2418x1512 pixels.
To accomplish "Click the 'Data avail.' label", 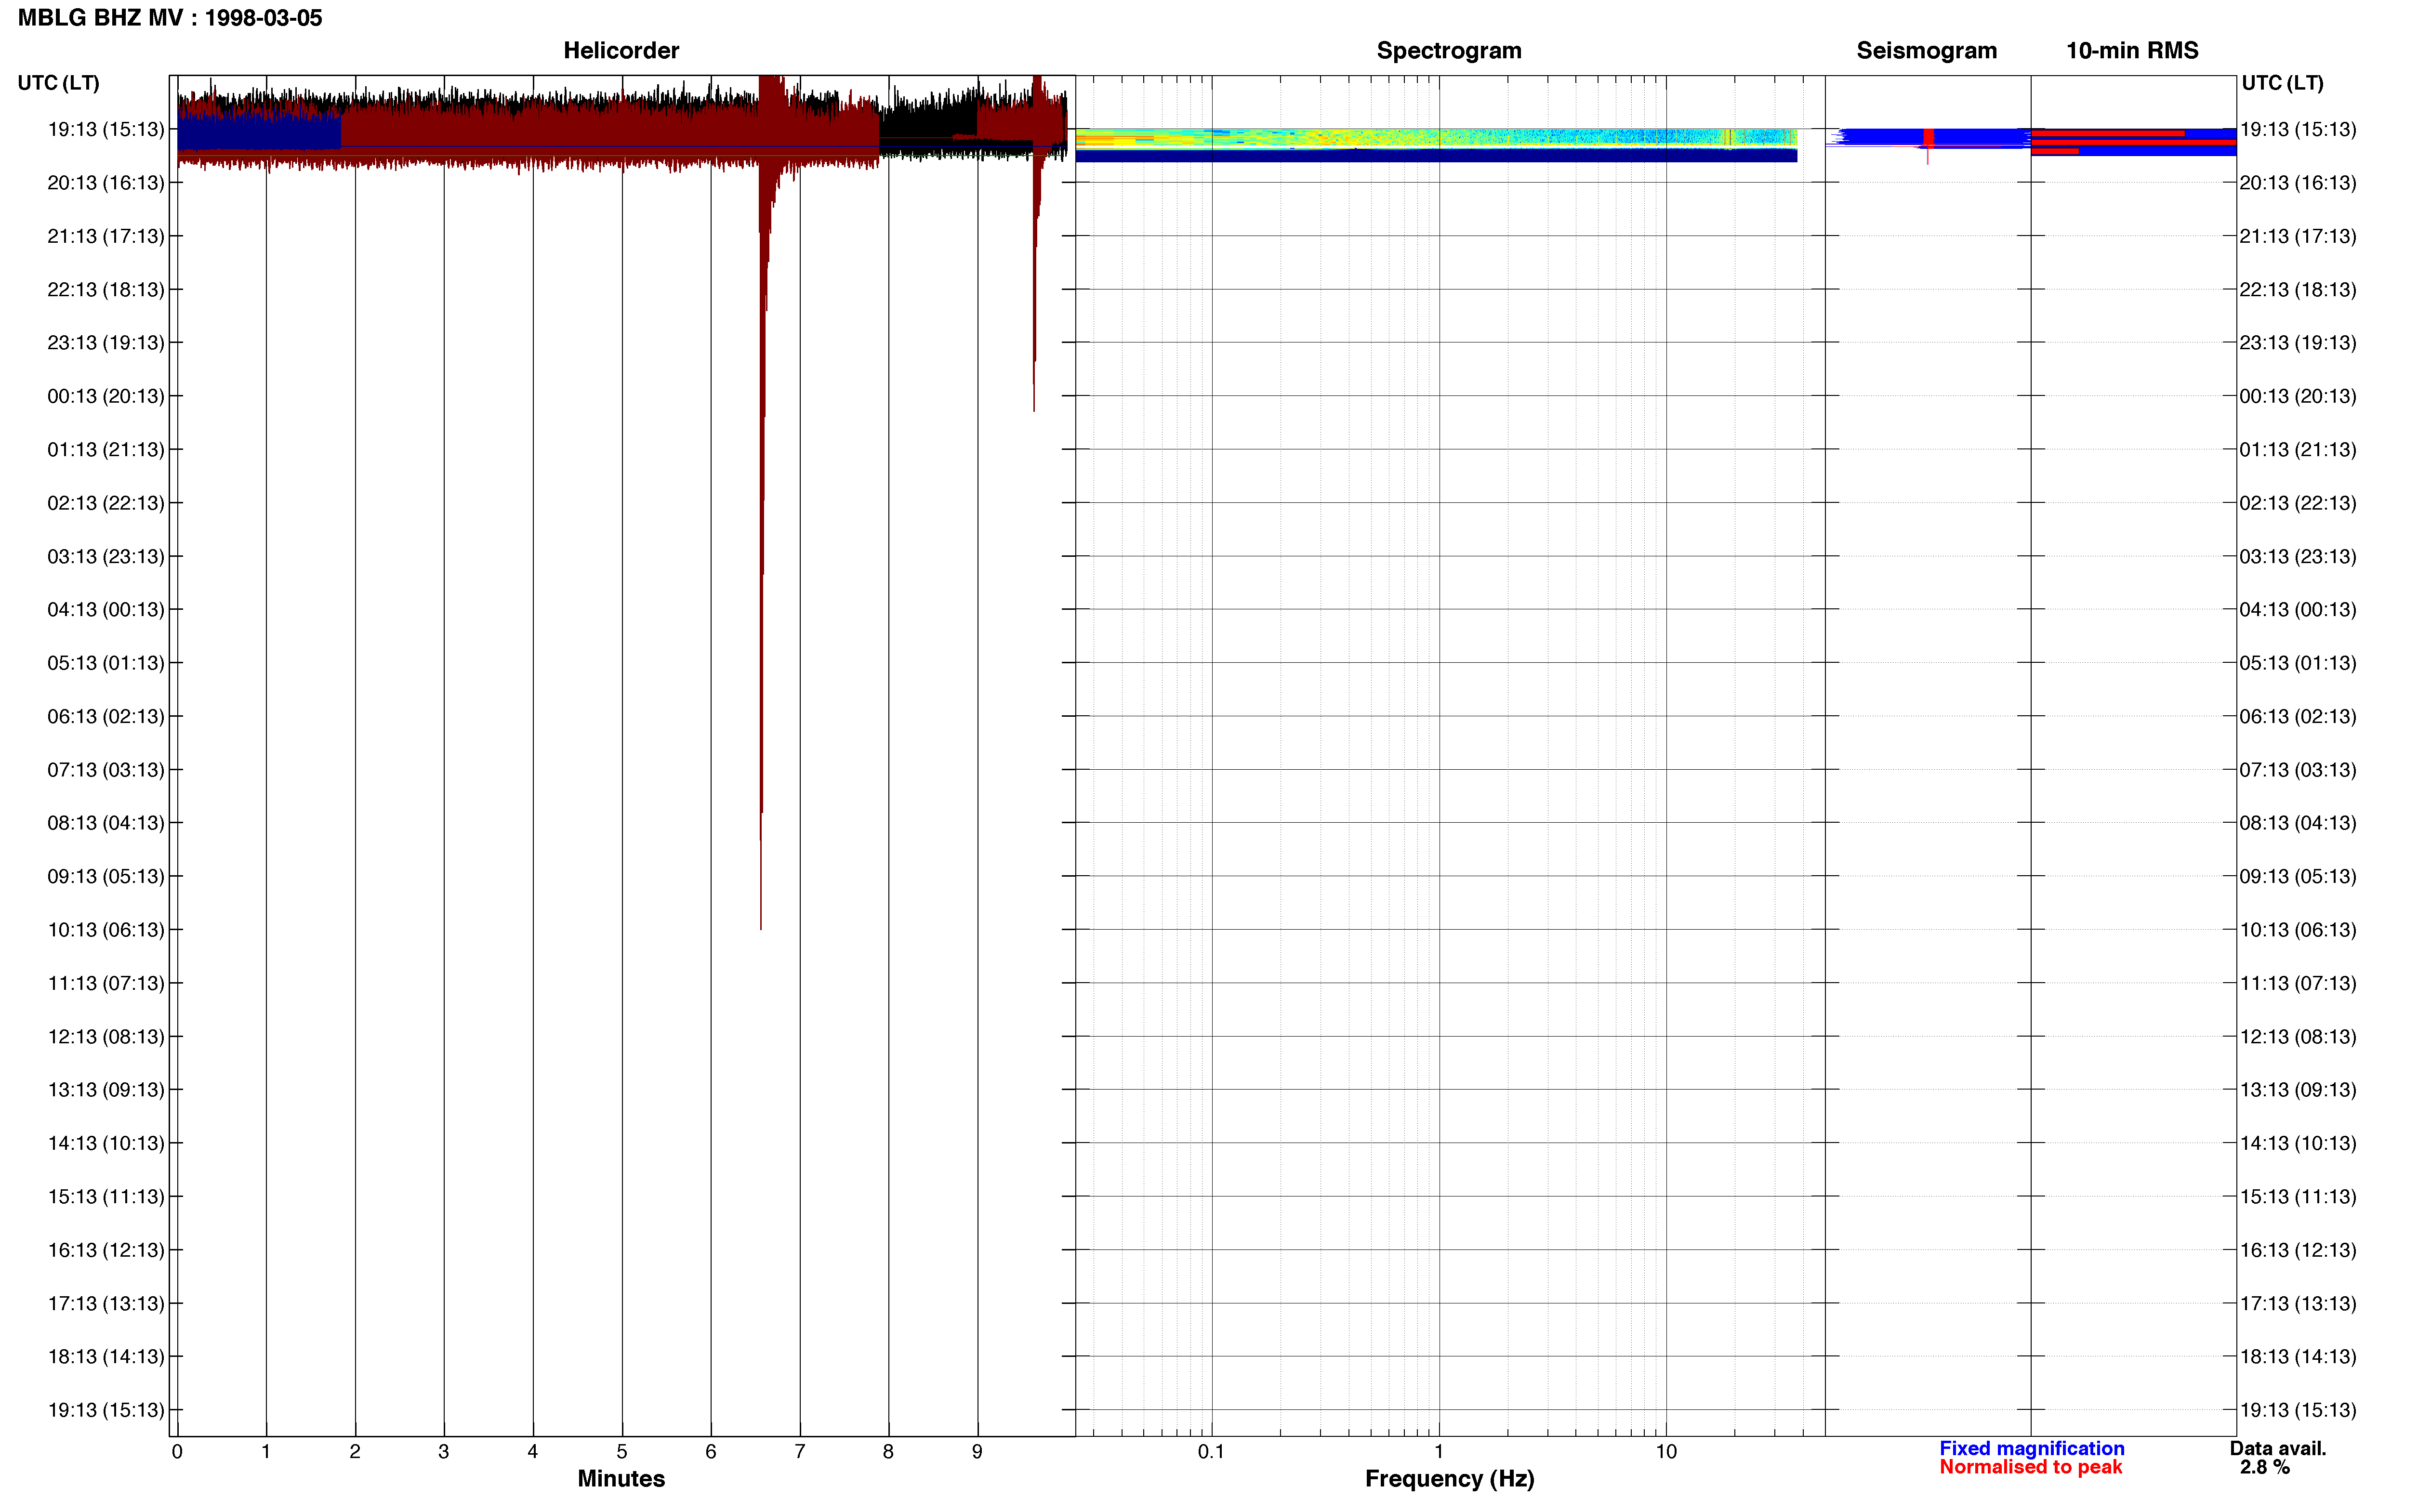I will tap(2277, 1448).
